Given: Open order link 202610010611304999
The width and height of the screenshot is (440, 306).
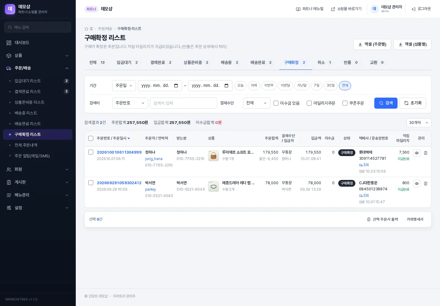Looking at the screenshot, I should click(x=119, y=152).
